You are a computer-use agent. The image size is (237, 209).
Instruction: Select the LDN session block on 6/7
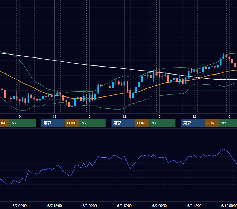72,123
